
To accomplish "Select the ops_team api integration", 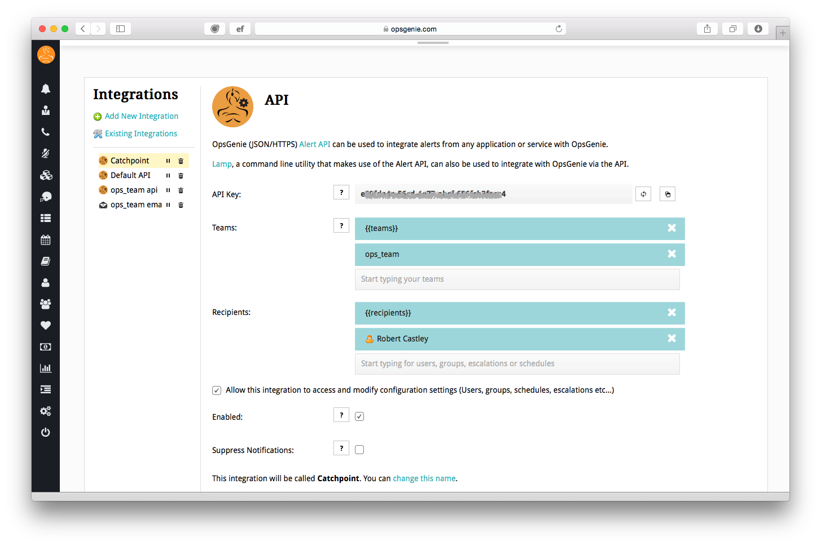I will point(134,190).
